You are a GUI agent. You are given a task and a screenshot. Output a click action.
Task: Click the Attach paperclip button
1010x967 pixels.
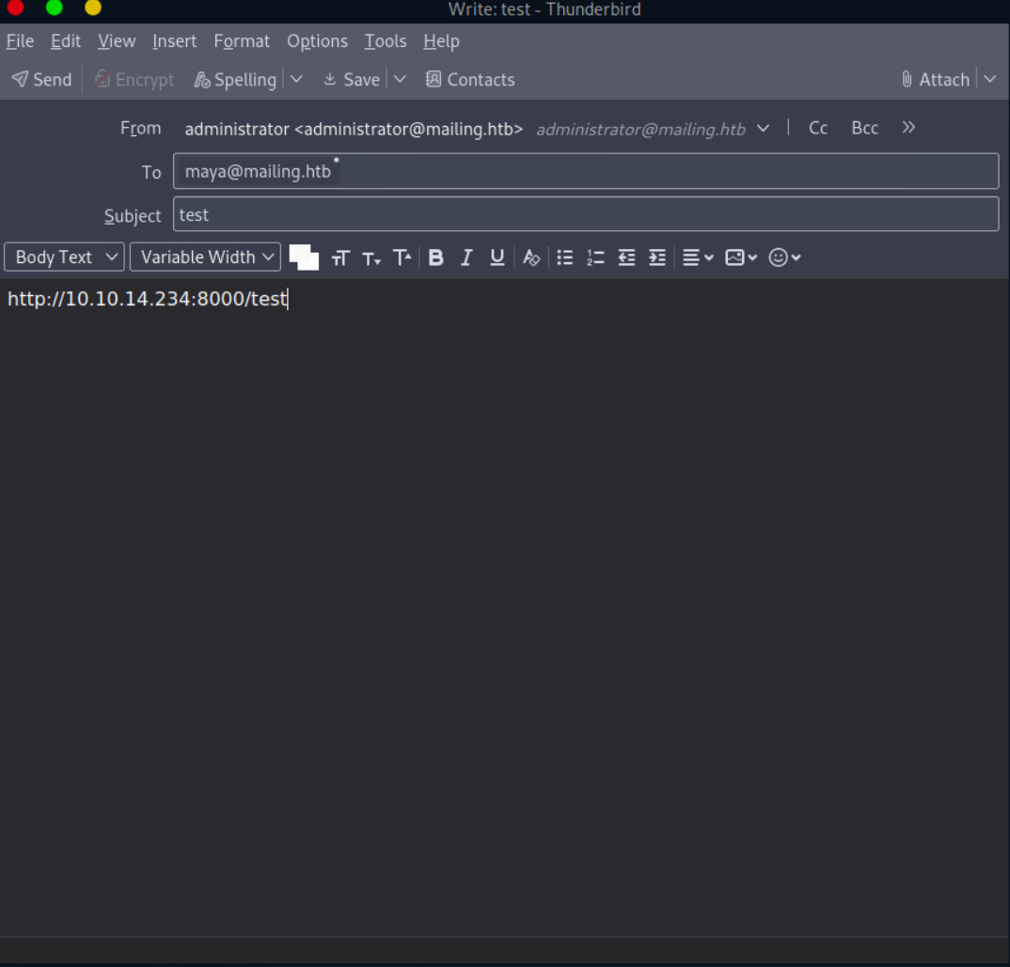(935, 80)
